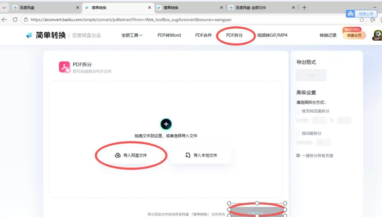Click 导入本地文件 button
Image resolution: width=382 pixels, height=217 pixels.
click(201, 156)
